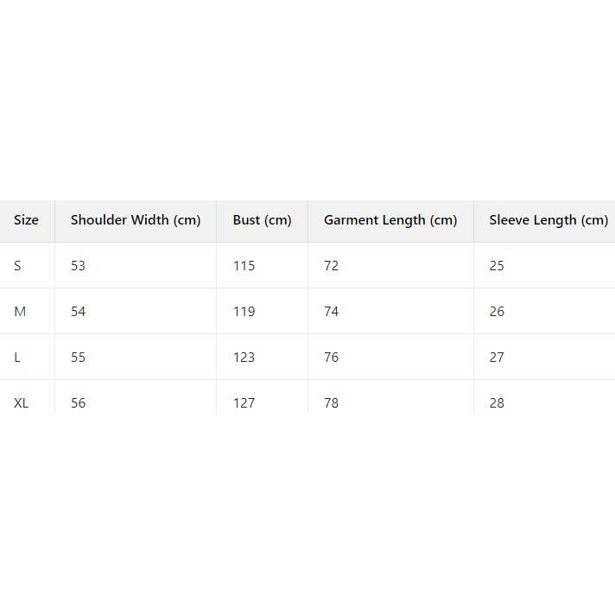Click the bust value 115
Image resolution: width=615 pixels, height=614 pixels.
click(244, 266)
